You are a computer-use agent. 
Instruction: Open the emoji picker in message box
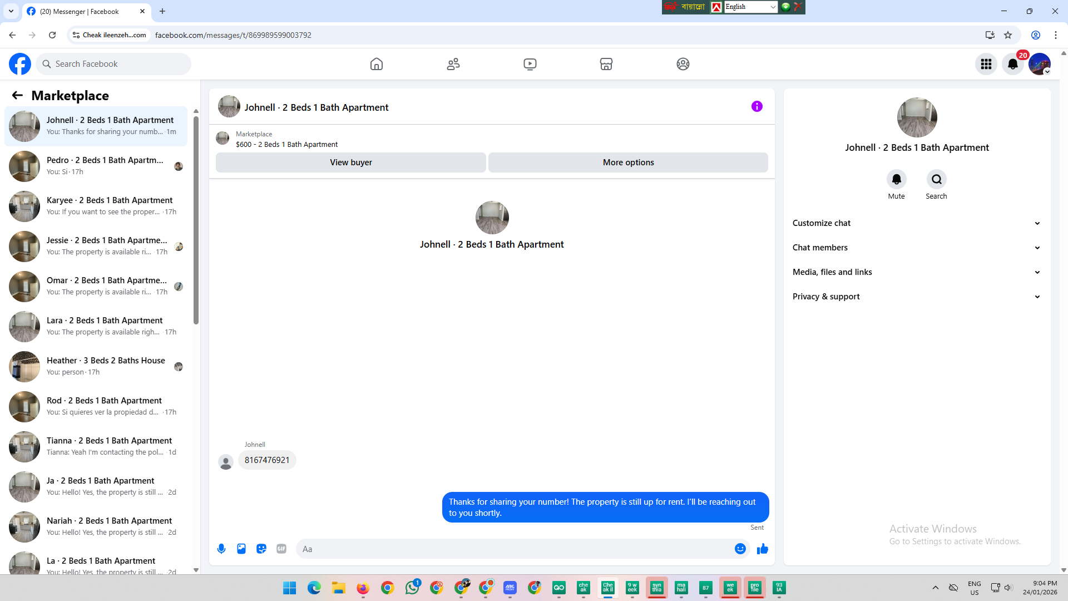click(740, 549)
